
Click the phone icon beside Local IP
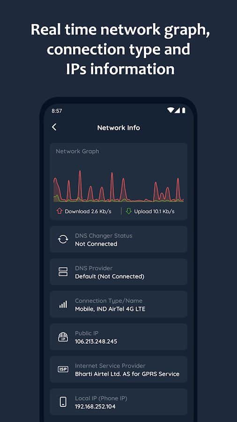(x=63, y=402)
